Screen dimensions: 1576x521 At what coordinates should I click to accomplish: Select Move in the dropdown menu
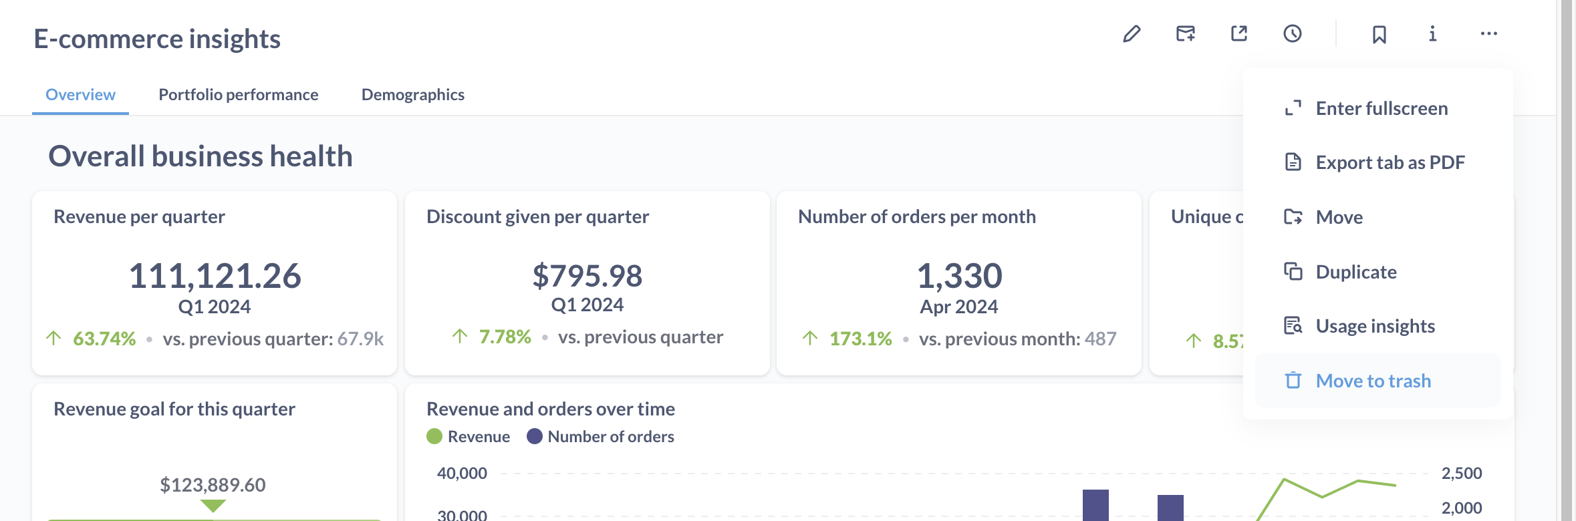coord(1339,217)
